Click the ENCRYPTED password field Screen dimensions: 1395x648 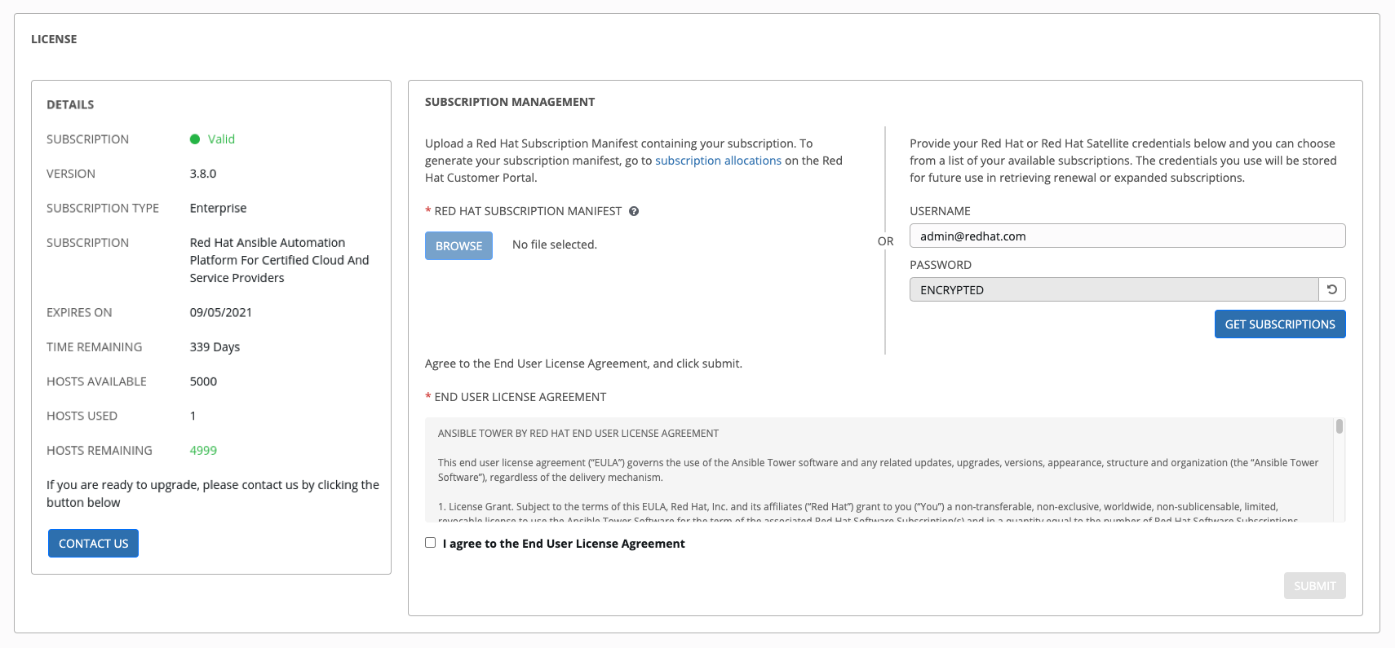point(1114,289)
